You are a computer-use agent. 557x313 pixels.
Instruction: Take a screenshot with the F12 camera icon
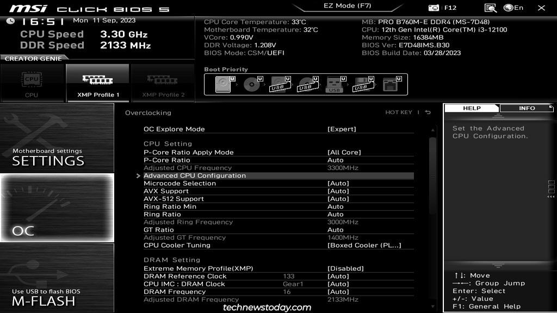(434, 8)
